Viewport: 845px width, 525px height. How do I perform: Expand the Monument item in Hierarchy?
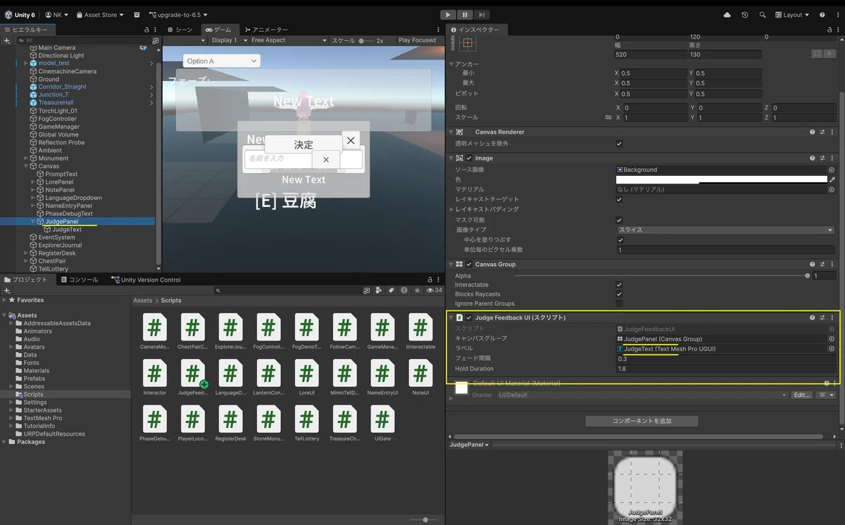pos(26,158)
